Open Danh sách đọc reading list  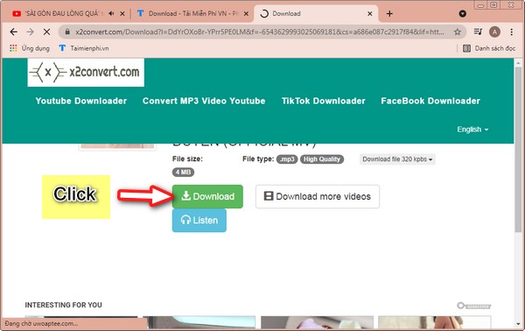[x=489, y=48]
